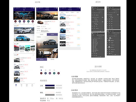
Task: Tap white bottom-right button on car detail screen
Action: pyautogui.click(x=52, y=59)
